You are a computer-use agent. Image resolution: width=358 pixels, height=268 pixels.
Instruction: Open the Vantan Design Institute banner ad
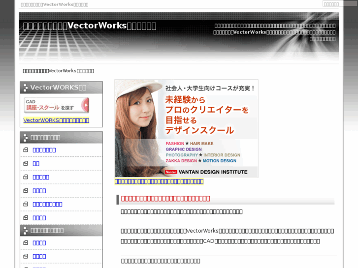click(186, 128)
